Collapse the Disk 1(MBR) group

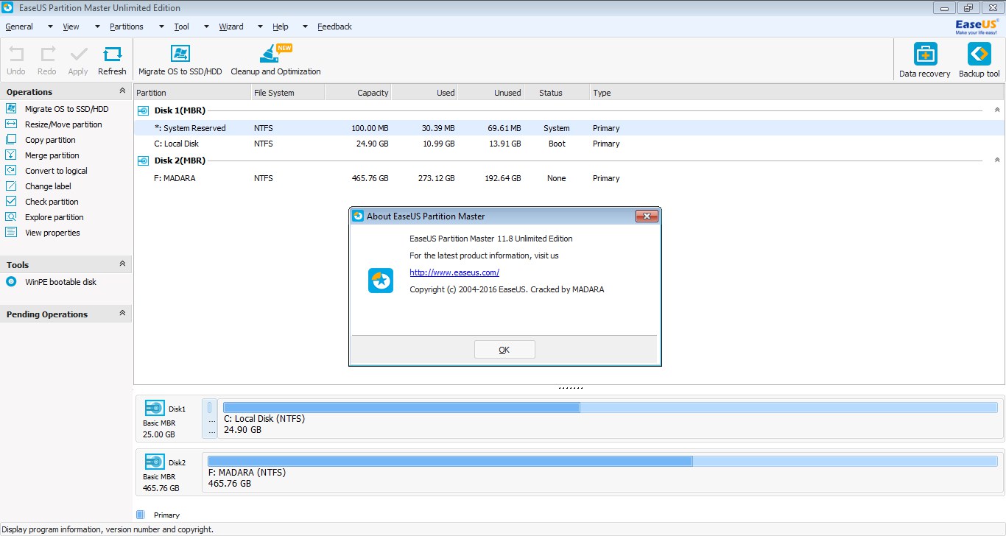997,110
